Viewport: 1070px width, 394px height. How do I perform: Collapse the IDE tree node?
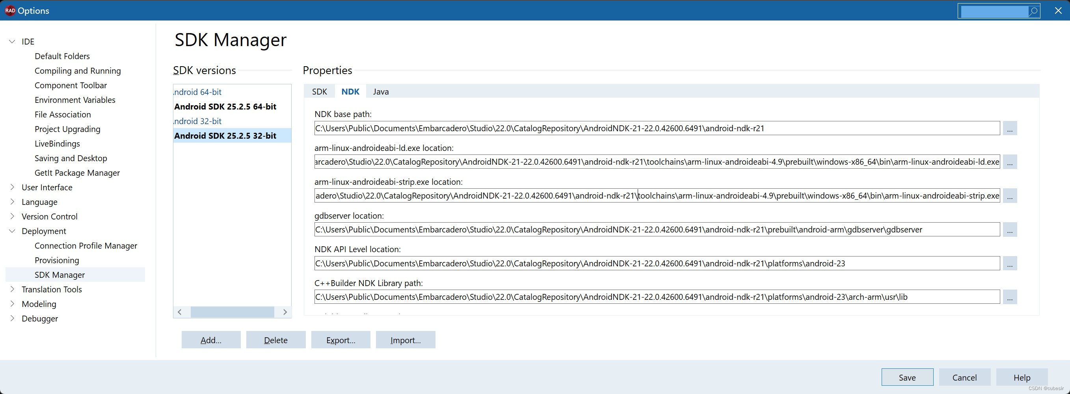click(12, 41)
